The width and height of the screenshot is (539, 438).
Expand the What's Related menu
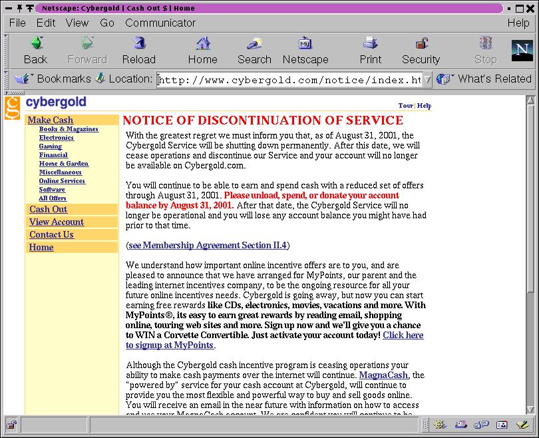click(x=484, y=79)
